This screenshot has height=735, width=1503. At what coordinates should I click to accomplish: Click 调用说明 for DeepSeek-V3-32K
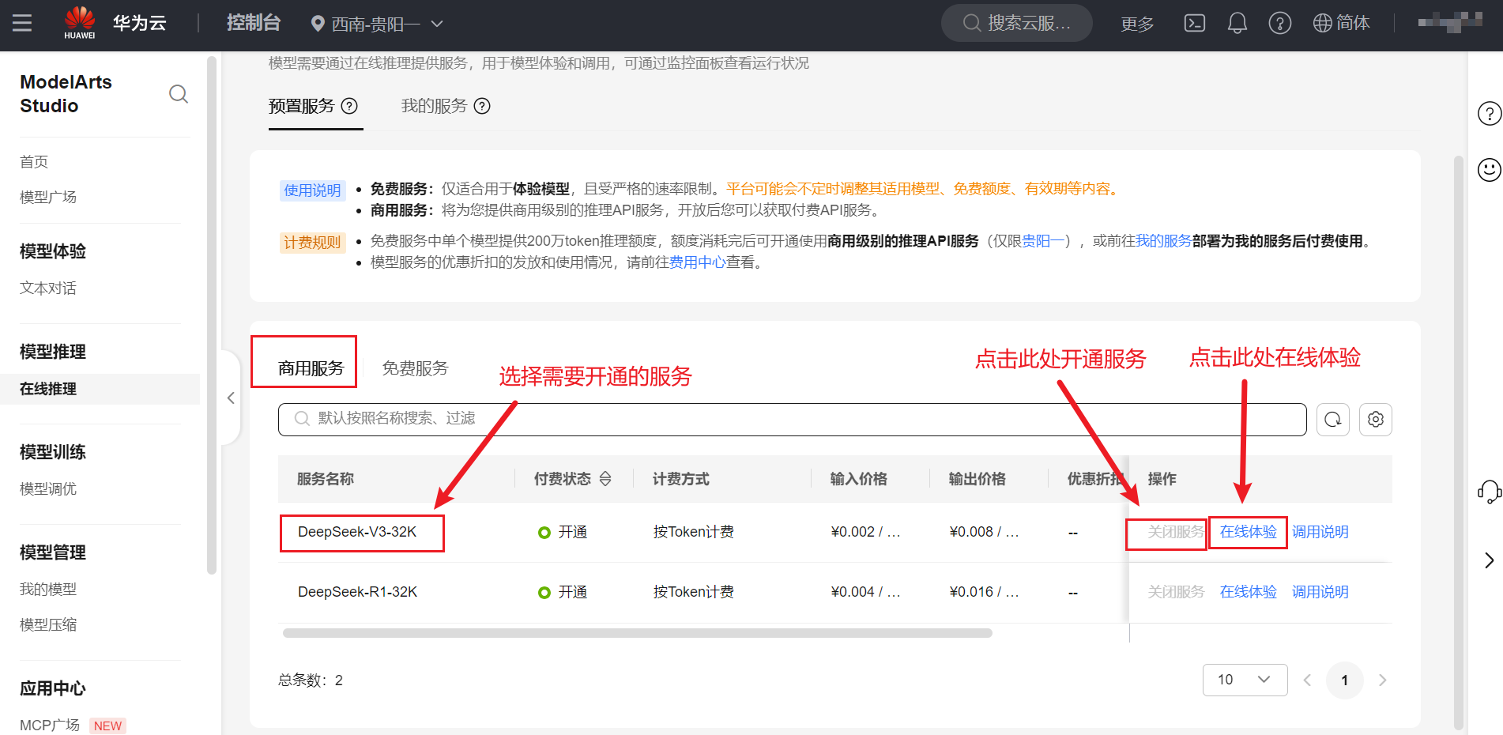1320,532
